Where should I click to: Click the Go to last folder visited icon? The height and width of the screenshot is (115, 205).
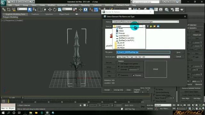tap(148, 26)
